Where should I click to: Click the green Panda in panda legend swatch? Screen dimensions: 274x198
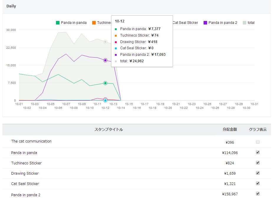(58, 23)
